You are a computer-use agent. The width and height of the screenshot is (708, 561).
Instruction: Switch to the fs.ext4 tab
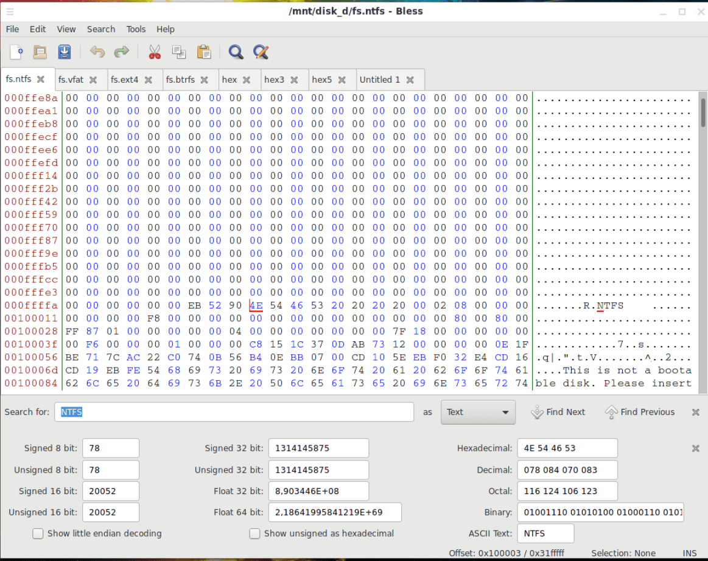[124, 80]
